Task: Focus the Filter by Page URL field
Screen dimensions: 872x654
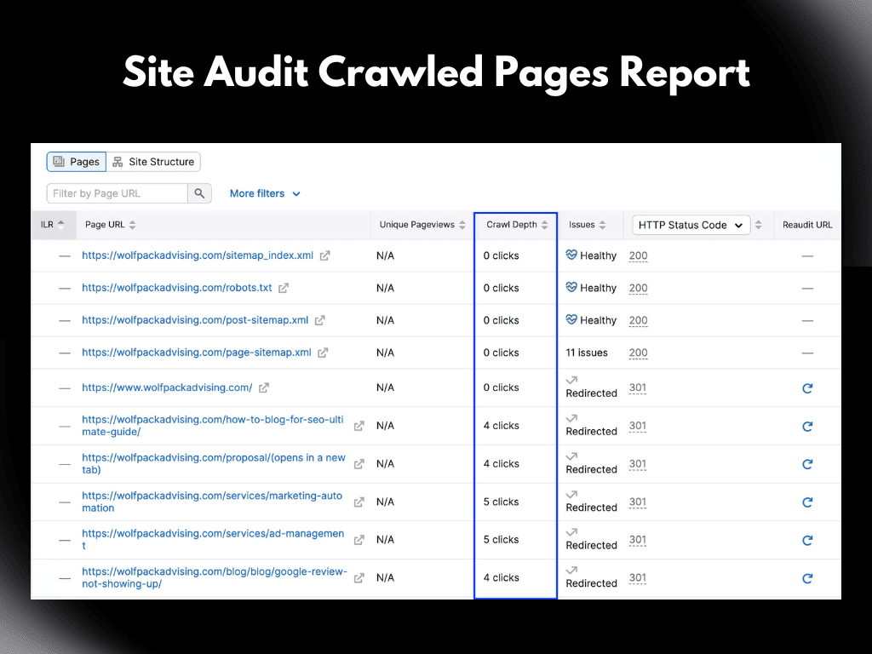Action: pos(118,193)
